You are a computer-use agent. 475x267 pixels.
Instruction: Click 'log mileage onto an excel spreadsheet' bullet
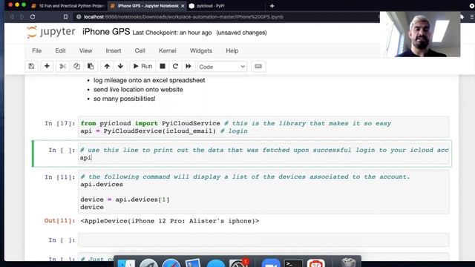point(149,80)
